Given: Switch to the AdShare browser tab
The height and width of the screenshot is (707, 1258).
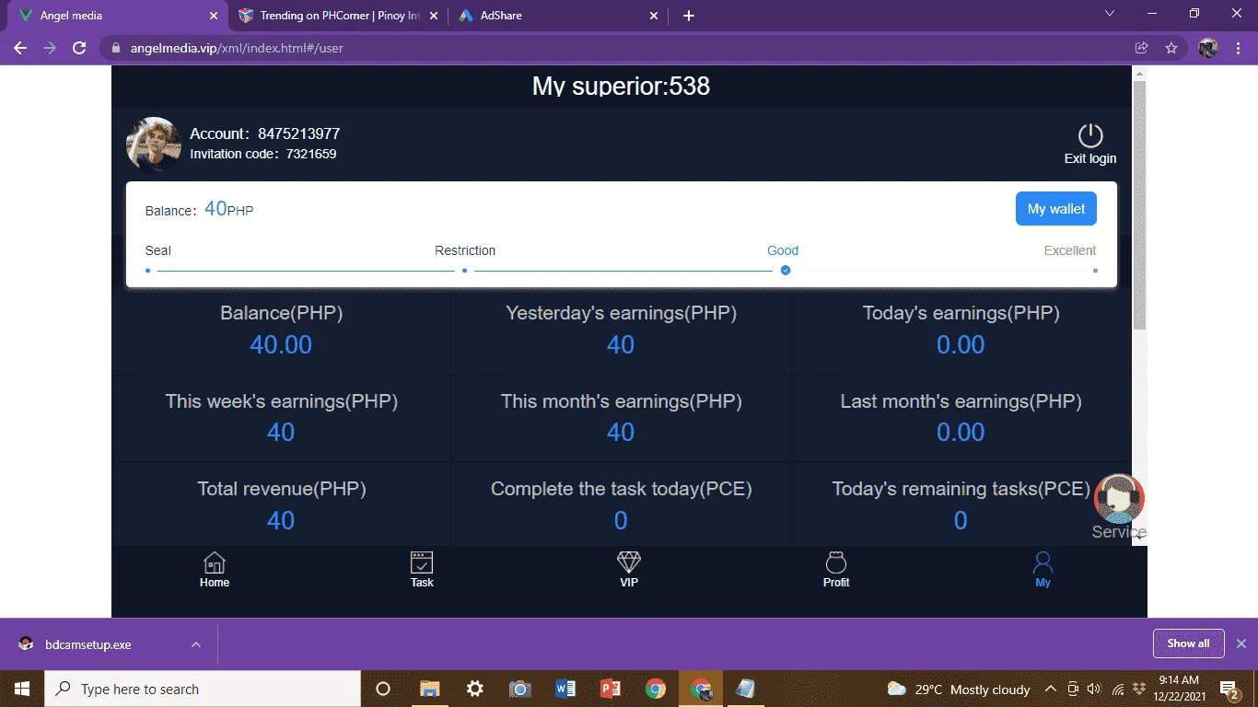Looking at the screenshot, I should [558, 16].
